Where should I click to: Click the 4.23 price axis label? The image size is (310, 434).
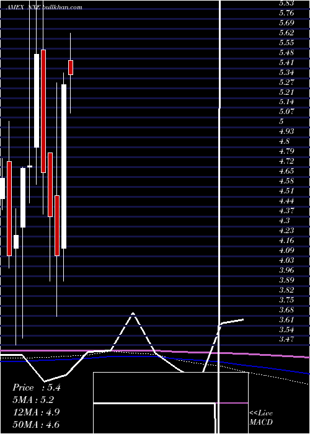286,230
